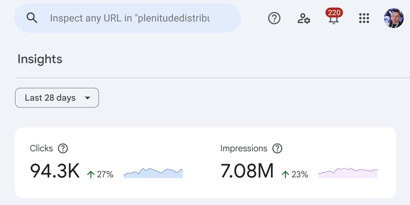
Task: Open the Google apps grid
Action: (x=364, y=18)
